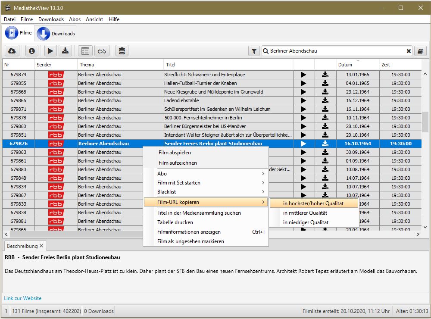Copy URL in niedriger Qualität
This screenshot has height=319, width=431.
[314, 222]
